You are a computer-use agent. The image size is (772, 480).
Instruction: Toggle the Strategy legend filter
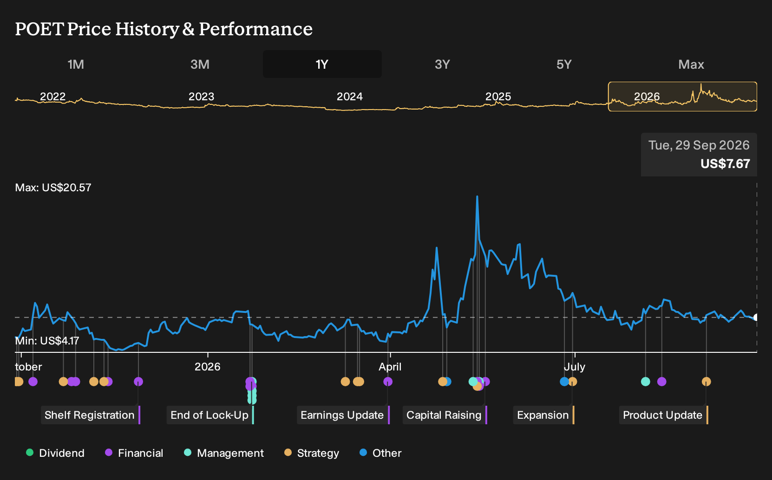click(x=312, y=453)
